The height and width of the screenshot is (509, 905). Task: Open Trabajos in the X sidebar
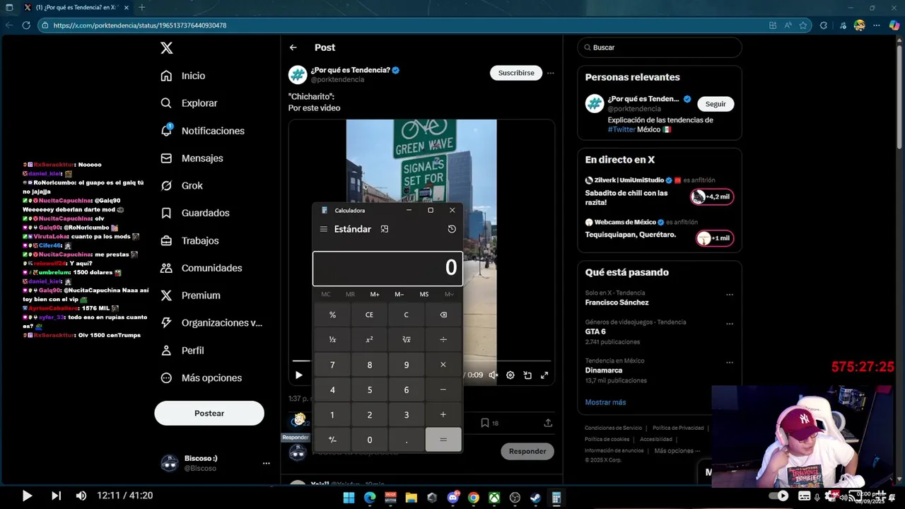coord(190,240)
